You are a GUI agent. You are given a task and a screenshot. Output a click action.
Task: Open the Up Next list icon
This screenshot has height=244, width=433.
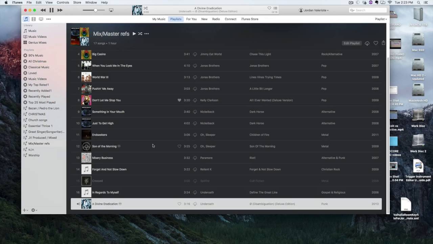(x=275, y=8)
